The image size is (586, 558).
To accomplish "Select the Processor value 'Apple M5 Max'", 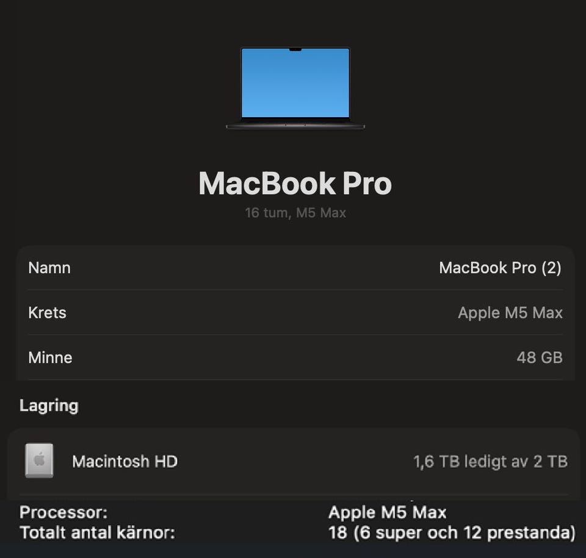I will pos(387,512).
